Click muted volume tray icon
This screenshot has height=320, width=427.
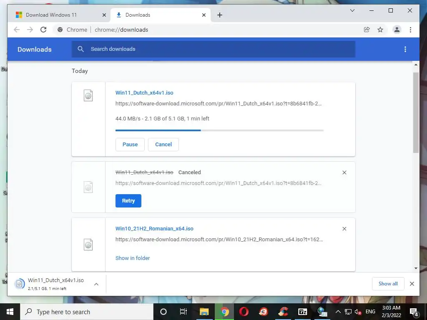[x=358, y=312]
